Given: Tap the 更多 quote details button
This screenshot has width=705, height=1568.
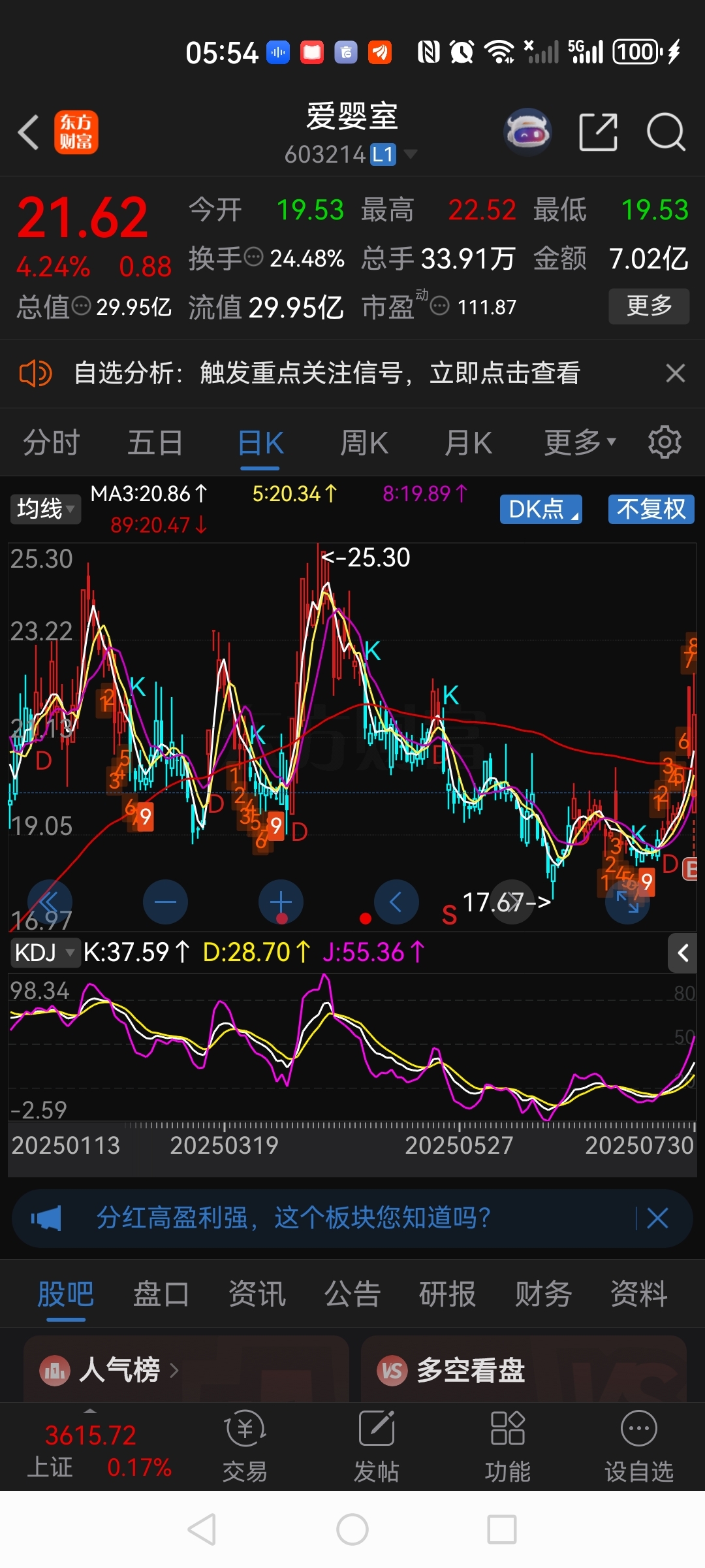Looking at the screenshot, I should pos(649,306).
